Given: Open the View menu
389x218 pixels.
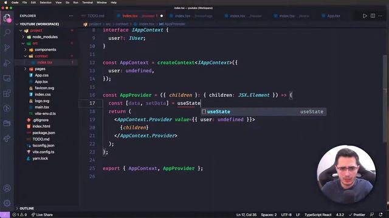Looking at the screenshot, I should point(58,2).
